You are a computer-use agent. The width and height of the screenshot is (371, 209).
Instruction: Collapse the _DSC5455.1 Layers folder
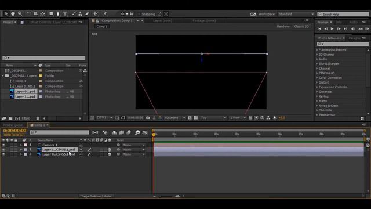(3, 76)
